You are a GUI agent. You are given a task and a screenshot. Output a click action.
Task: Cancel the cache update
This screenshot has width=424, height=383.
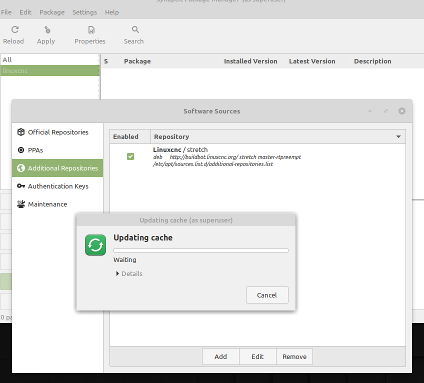[x=267, y=295]
